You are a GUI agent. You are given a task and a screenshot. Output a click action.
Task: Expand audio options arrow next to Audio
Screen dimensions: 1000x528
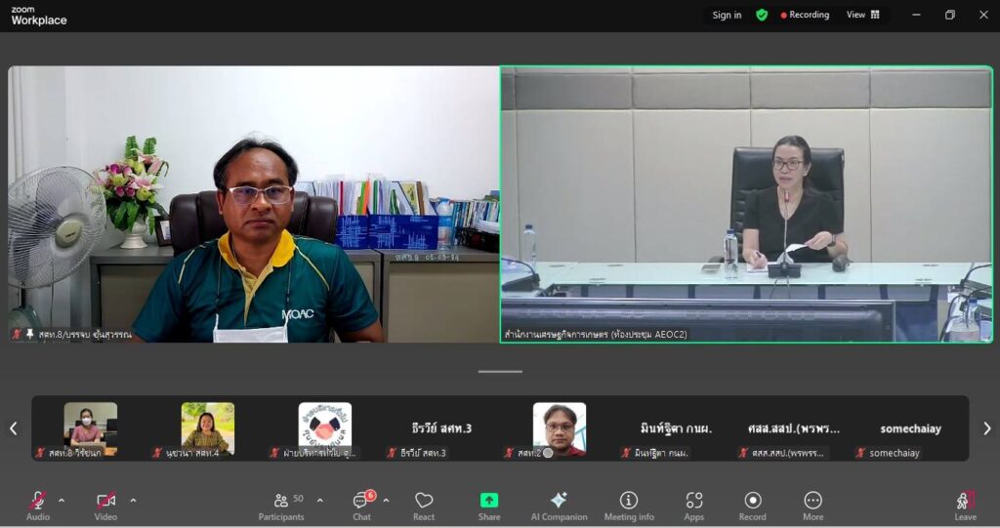[x=62, y=501]
